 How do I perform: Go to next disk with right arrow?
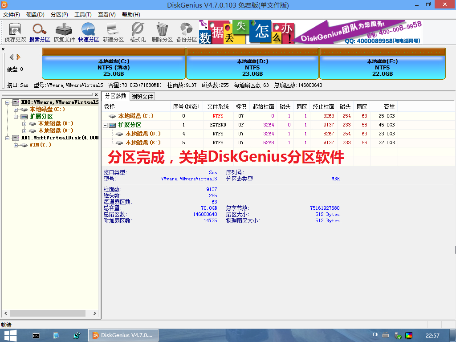(x=18, y=57)
